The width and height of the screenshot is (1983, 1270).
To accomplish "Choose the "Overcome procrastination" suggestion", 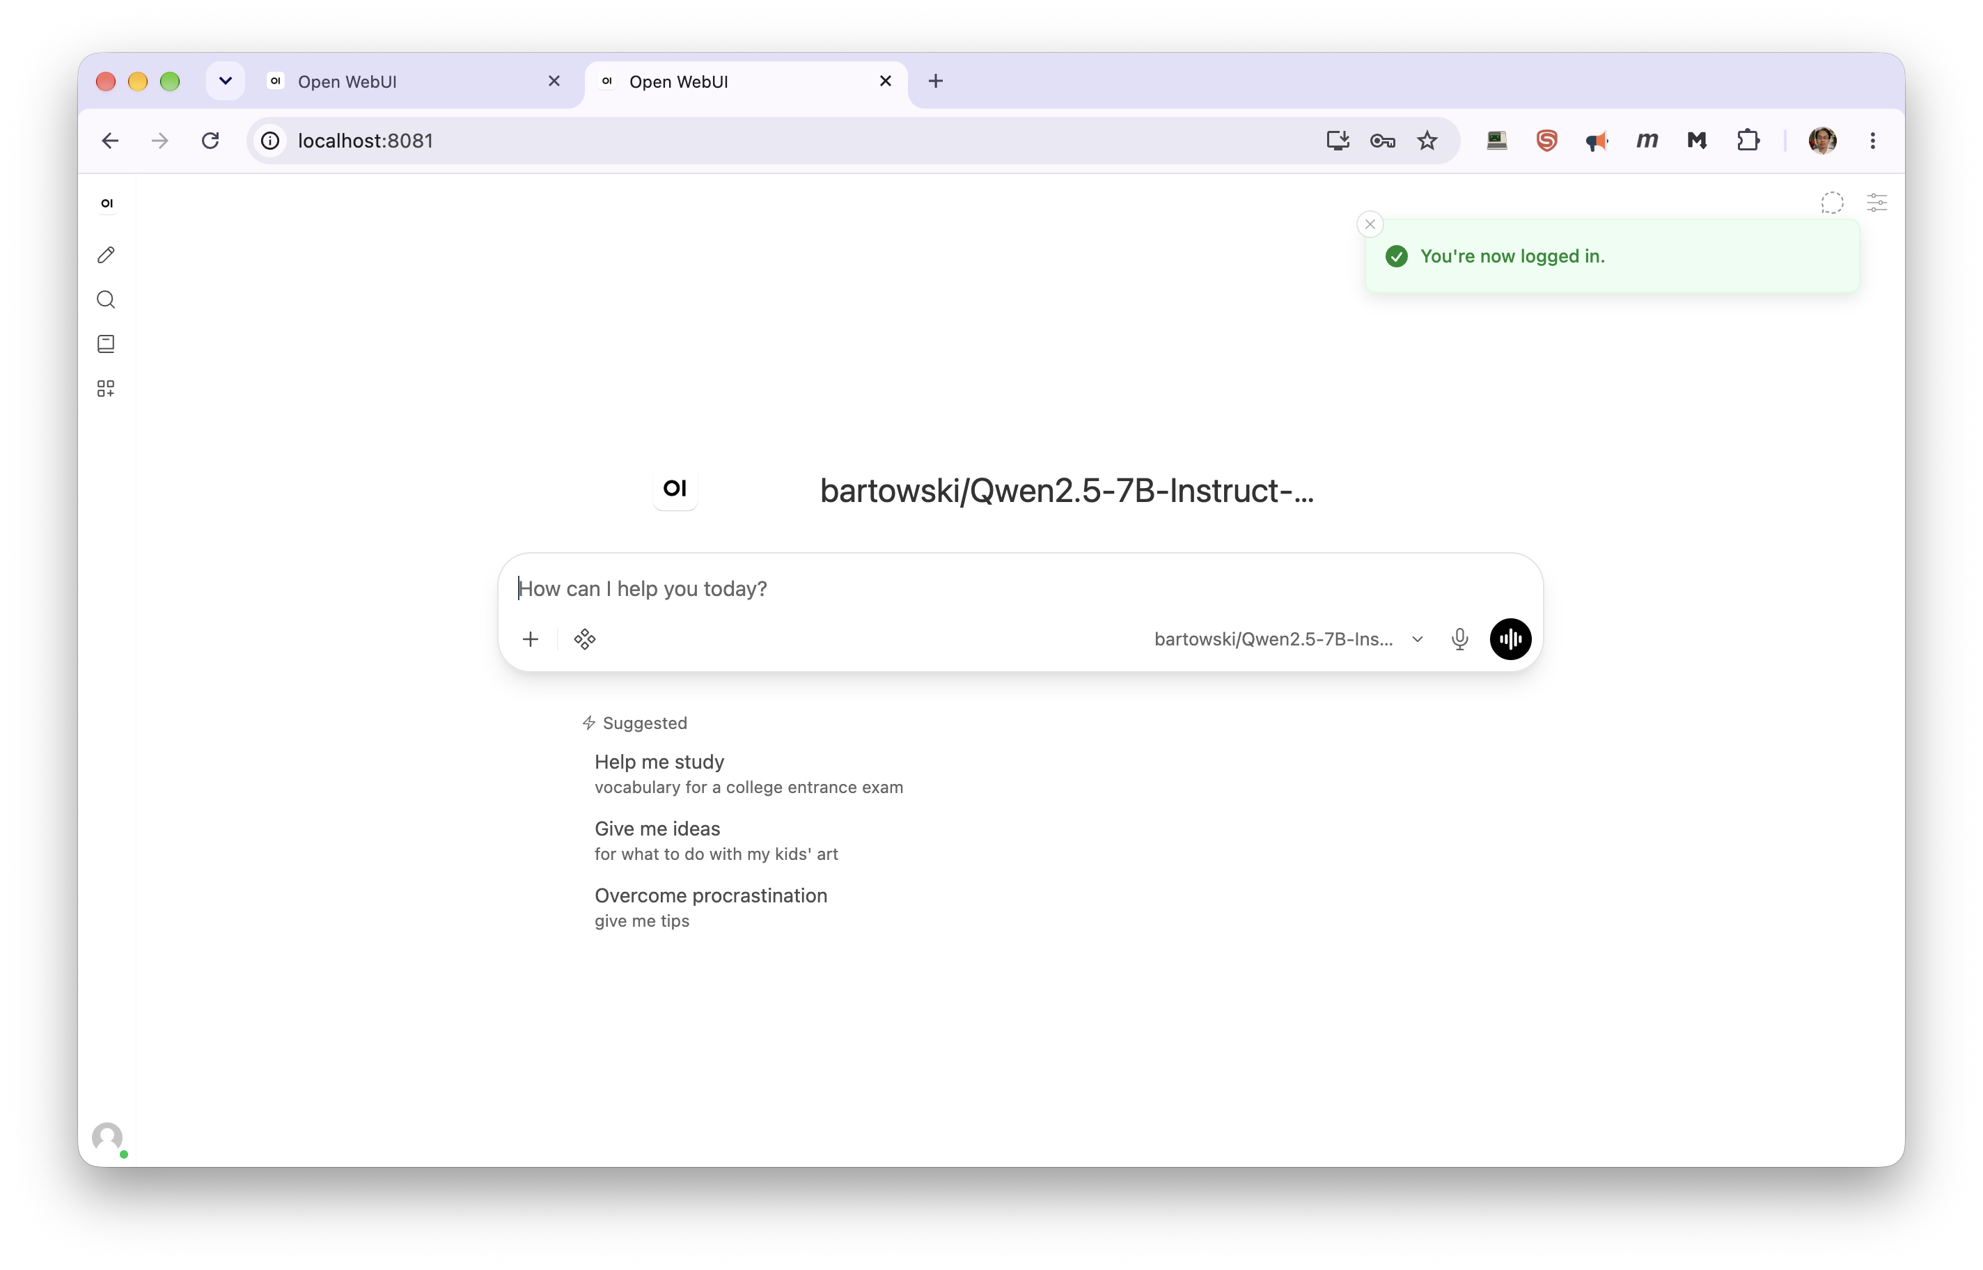I will [711, 907].
